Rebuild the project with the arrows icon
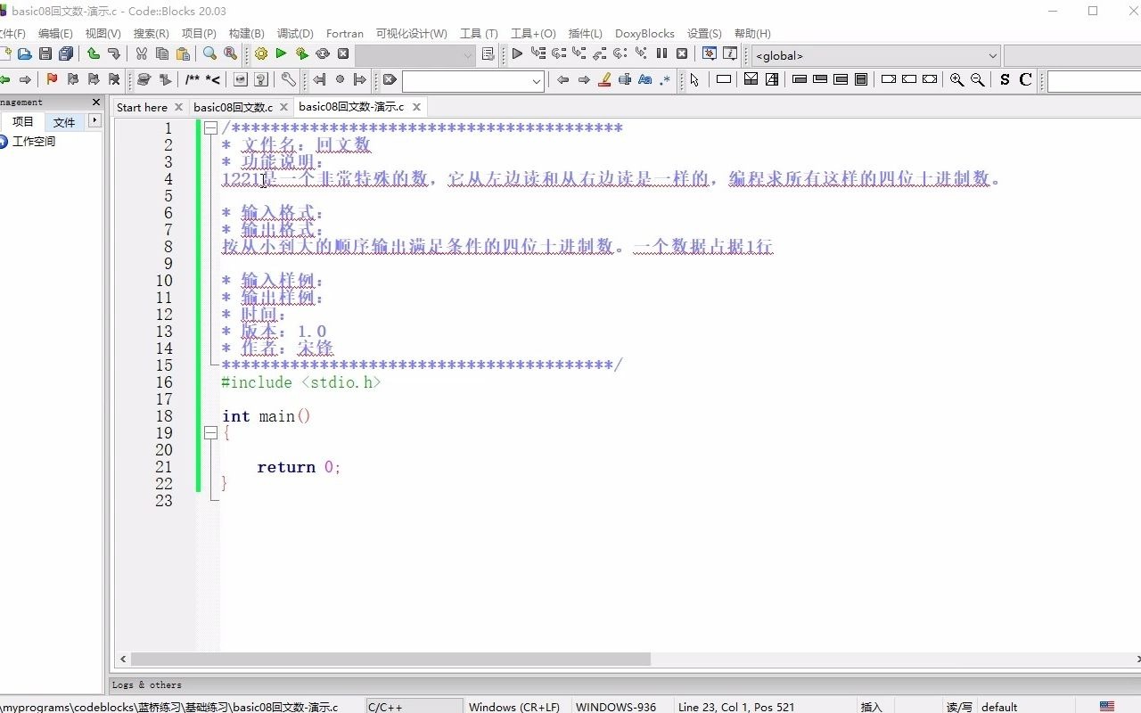The image size is (1141, 713). coord(322,53)
